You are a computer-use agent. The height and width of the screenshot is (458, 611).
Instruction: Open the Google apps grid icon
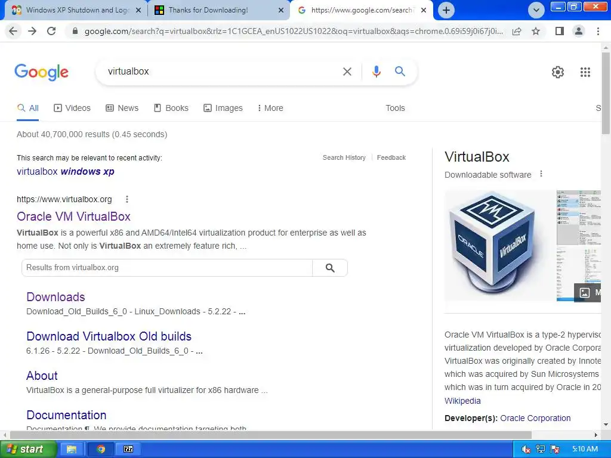(585, 72)
